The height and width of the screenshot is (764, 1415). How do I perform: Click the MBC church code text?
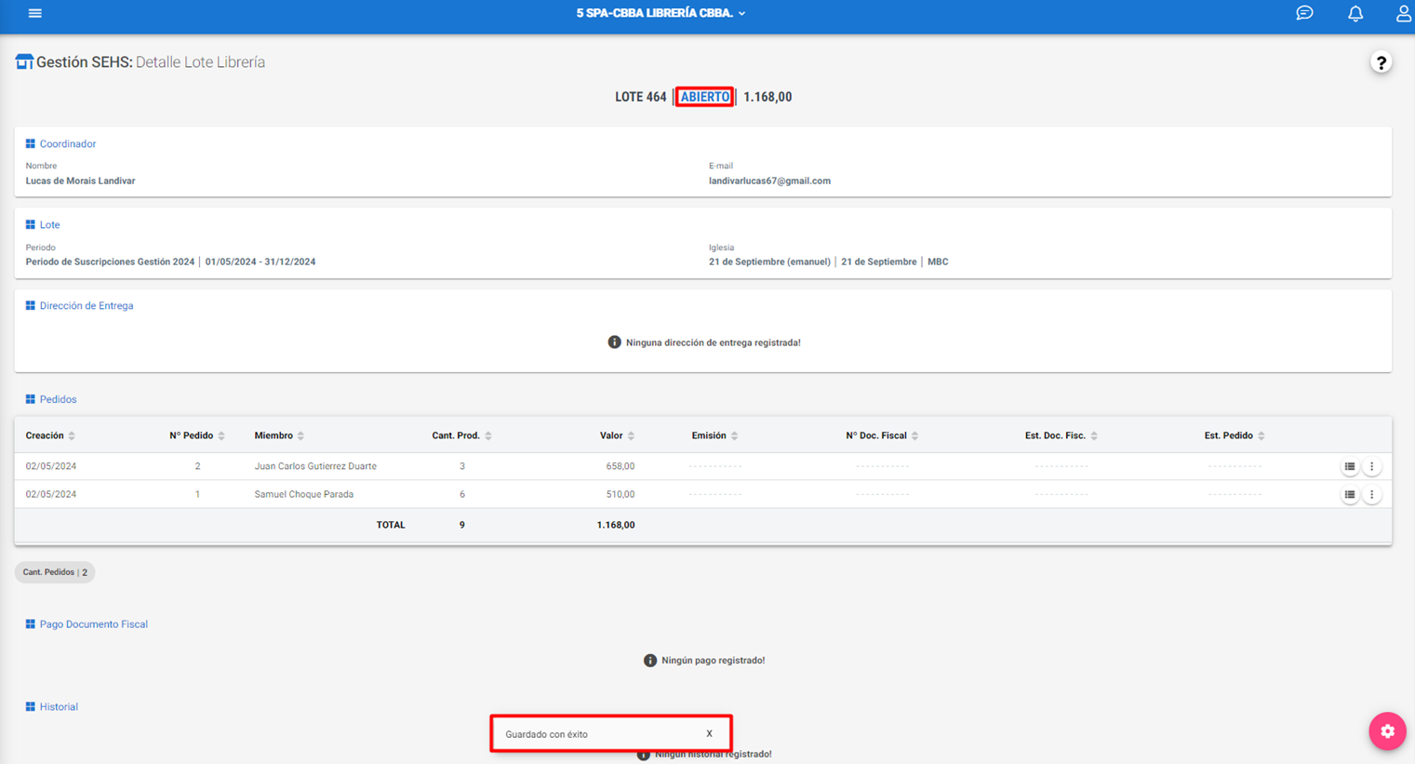click(938, 261)
